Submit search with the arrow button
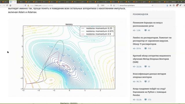Viewport: 185px width, 104px height. 152,5
